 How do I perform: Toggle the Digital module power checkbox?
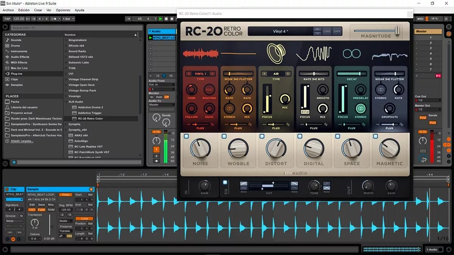(300, 136)
